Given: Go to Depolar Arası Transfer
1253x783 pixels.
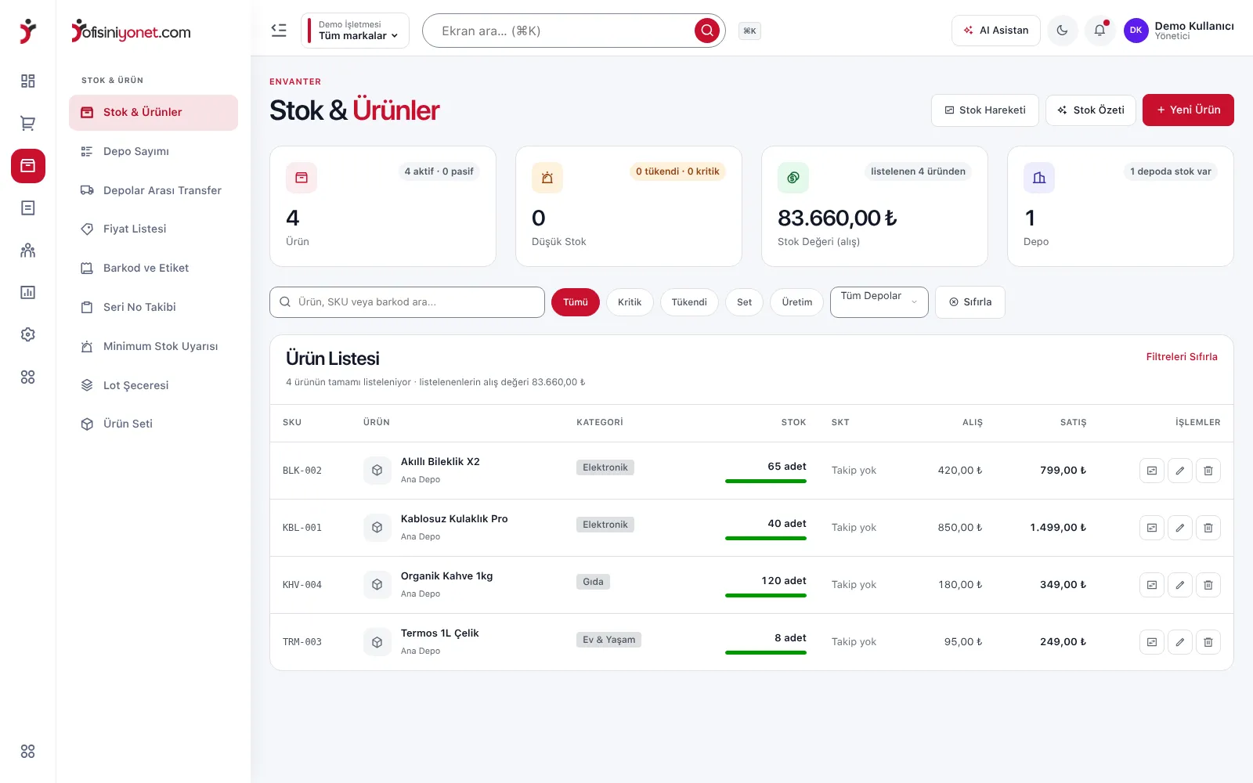Looking at the screenshot, I should coord(153,190).
